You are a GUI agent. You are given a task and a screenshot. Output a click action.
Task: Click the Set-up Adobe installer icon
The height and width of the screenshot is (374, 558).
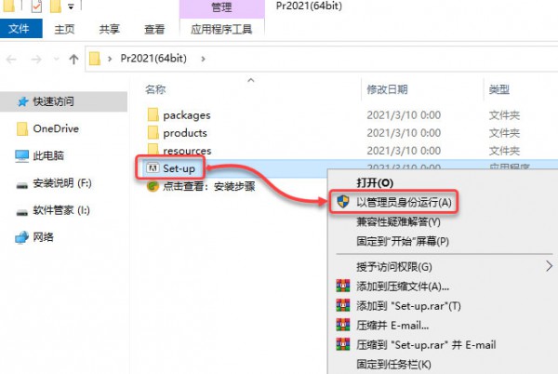(153, 167)
